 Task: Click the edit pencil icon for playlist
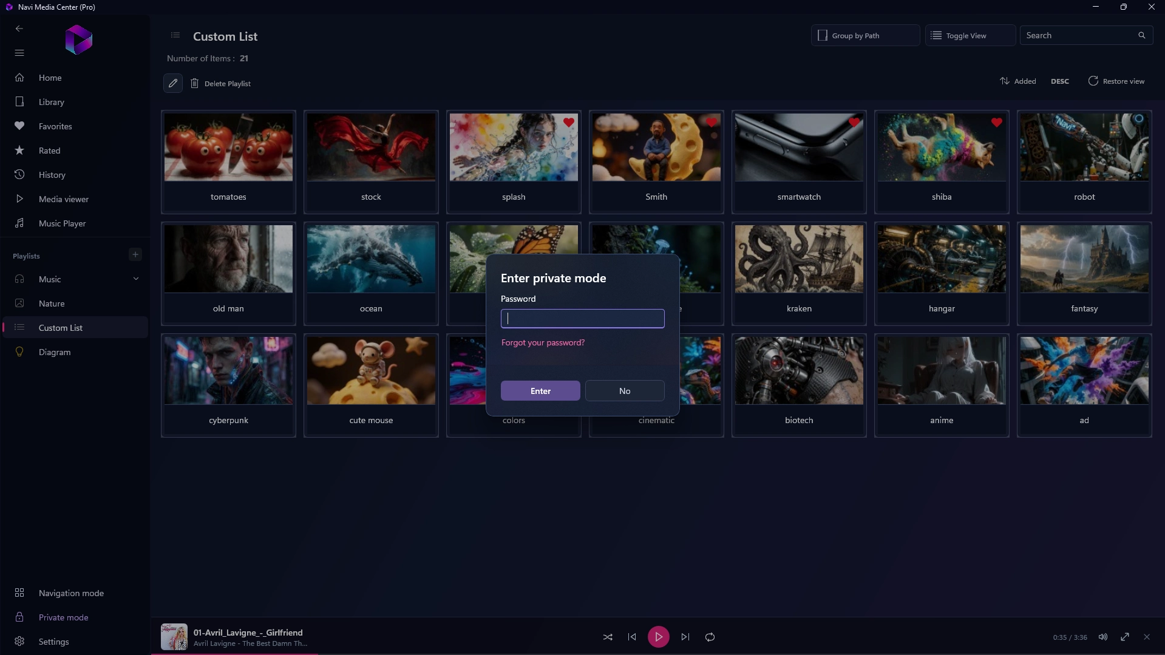coord(173,83)
